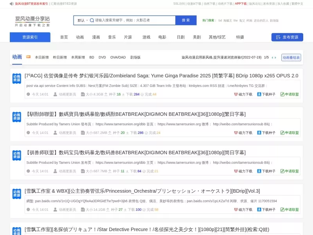The image size is (313, 235).
Task: Open the 其他/综艺 navigation item
Action: (x=217, y=37)
